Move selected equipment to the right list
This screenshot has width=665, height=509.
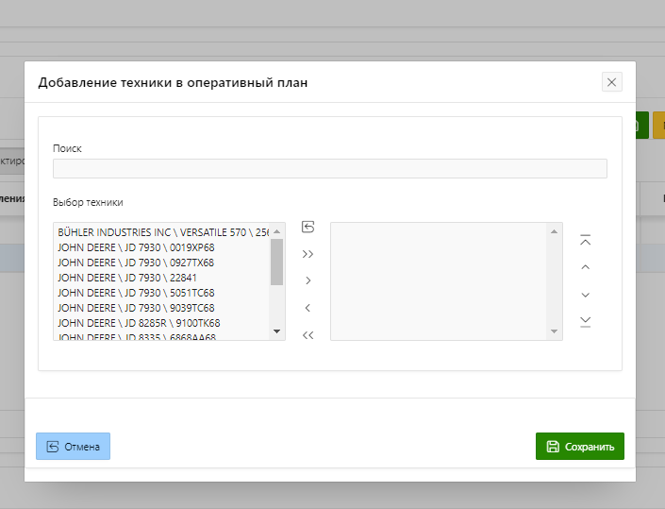coord(308,280)
